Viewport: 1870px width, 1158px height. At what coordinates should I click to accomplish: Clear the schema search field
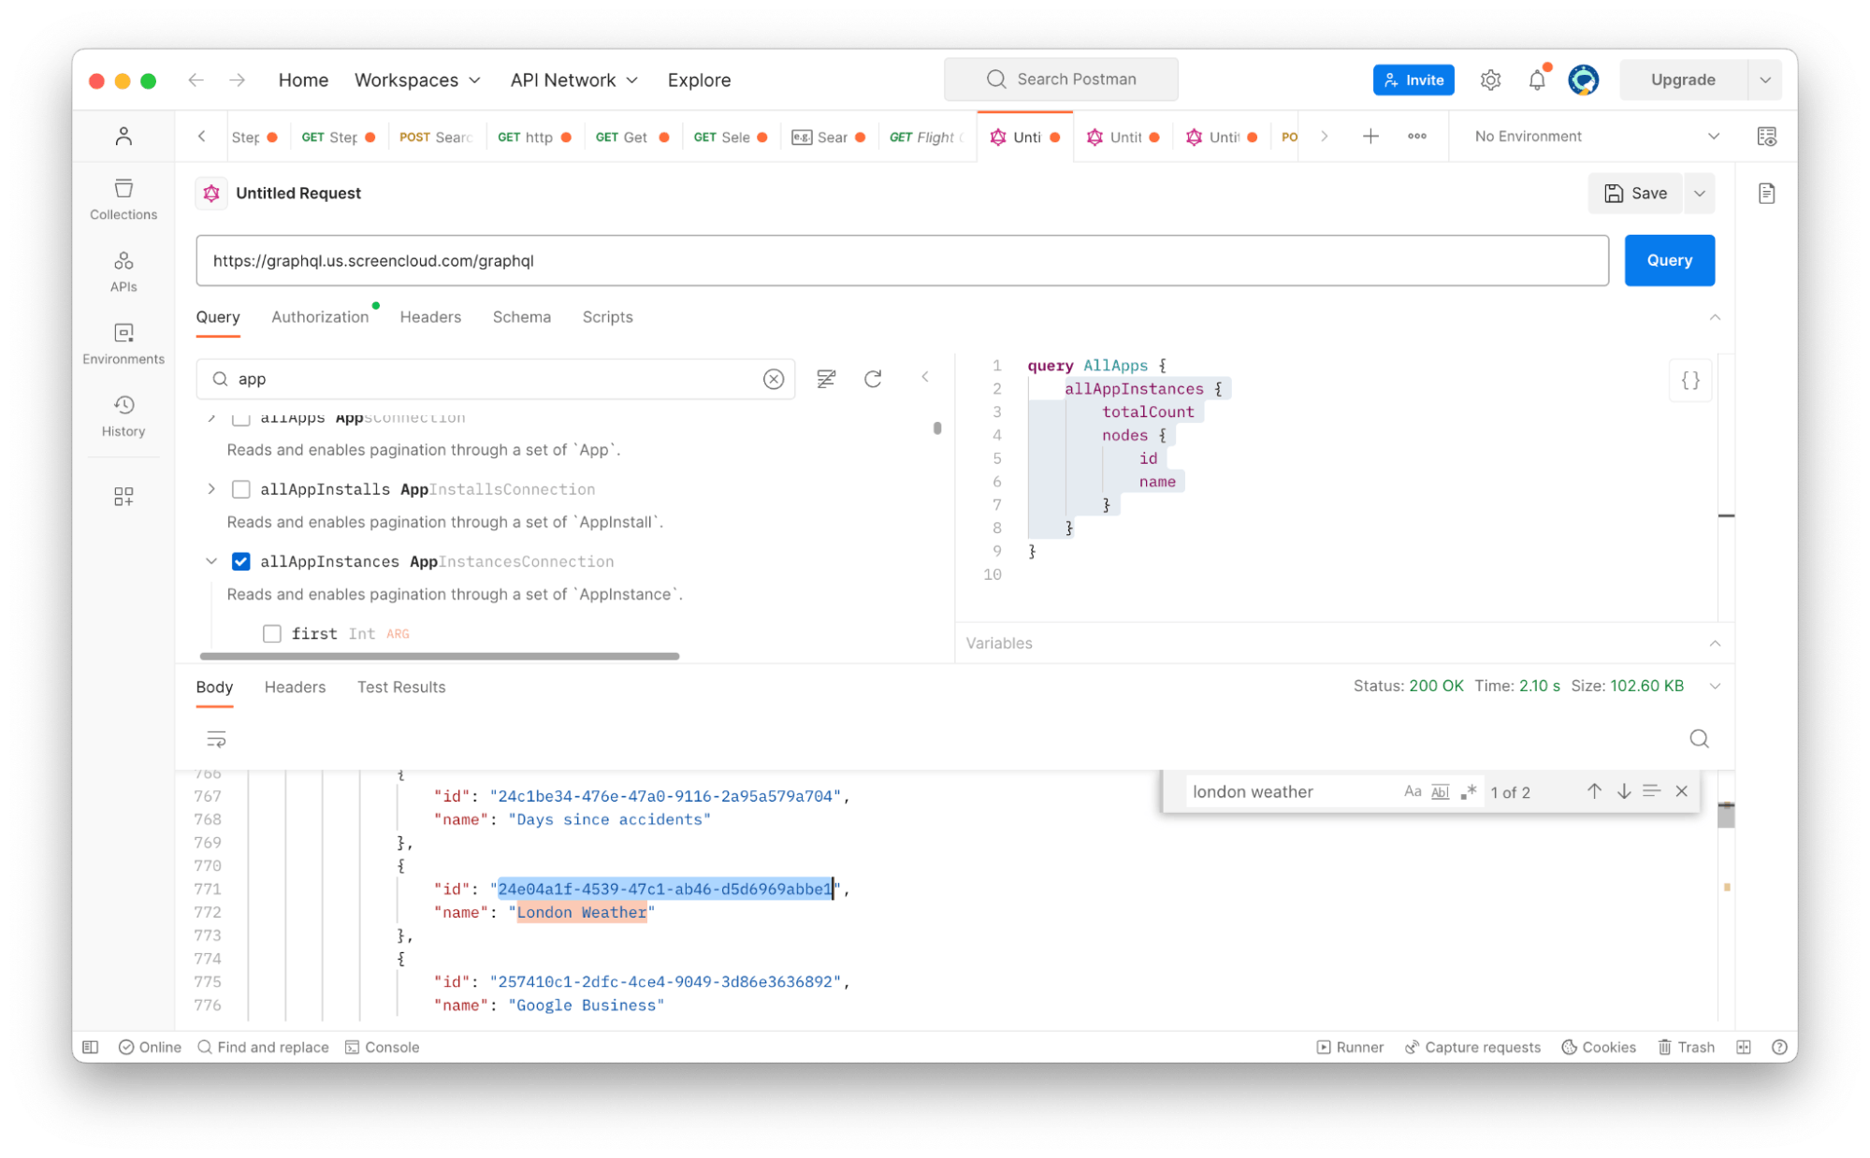click(x=773, y=379)
